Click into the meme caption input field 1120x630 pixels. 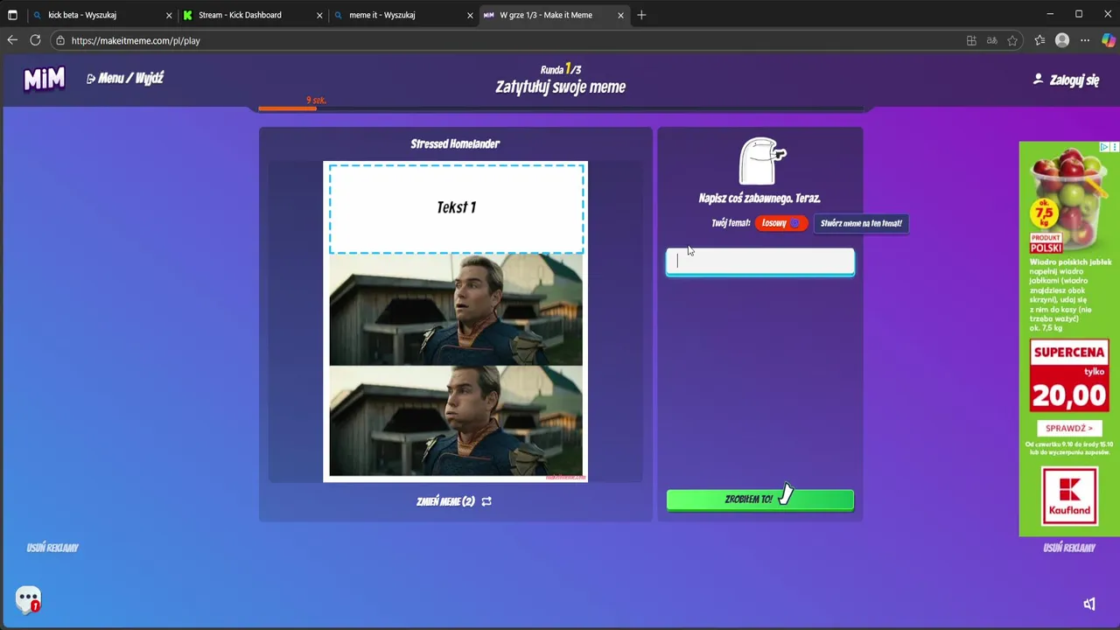coord(760,262)
